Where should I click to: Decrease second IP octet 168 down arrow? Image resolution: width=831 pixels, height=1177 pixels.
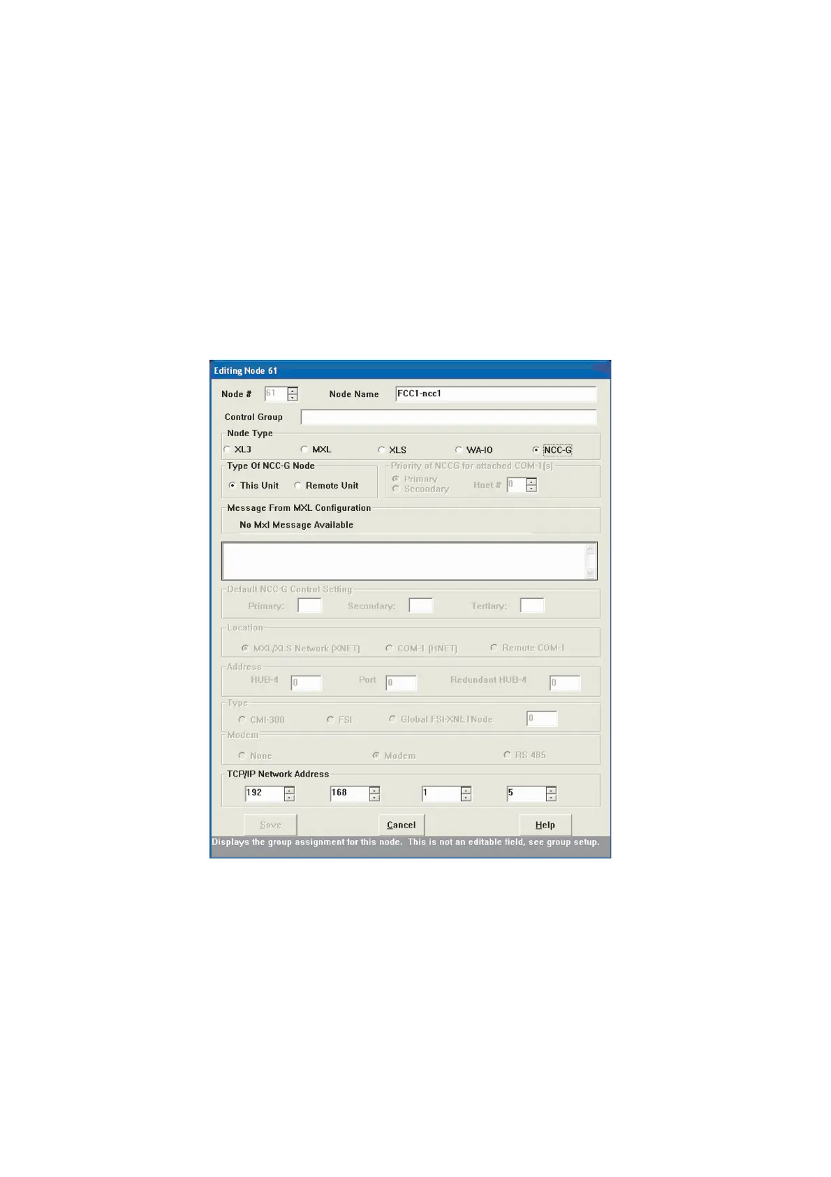(x=375, y=797)
